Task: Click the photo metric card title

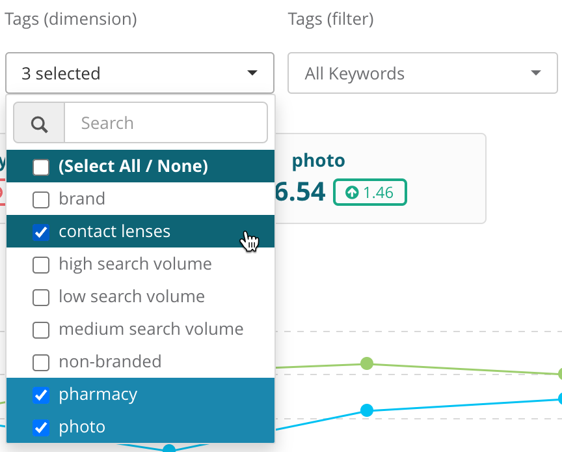Action: [318, 161]
